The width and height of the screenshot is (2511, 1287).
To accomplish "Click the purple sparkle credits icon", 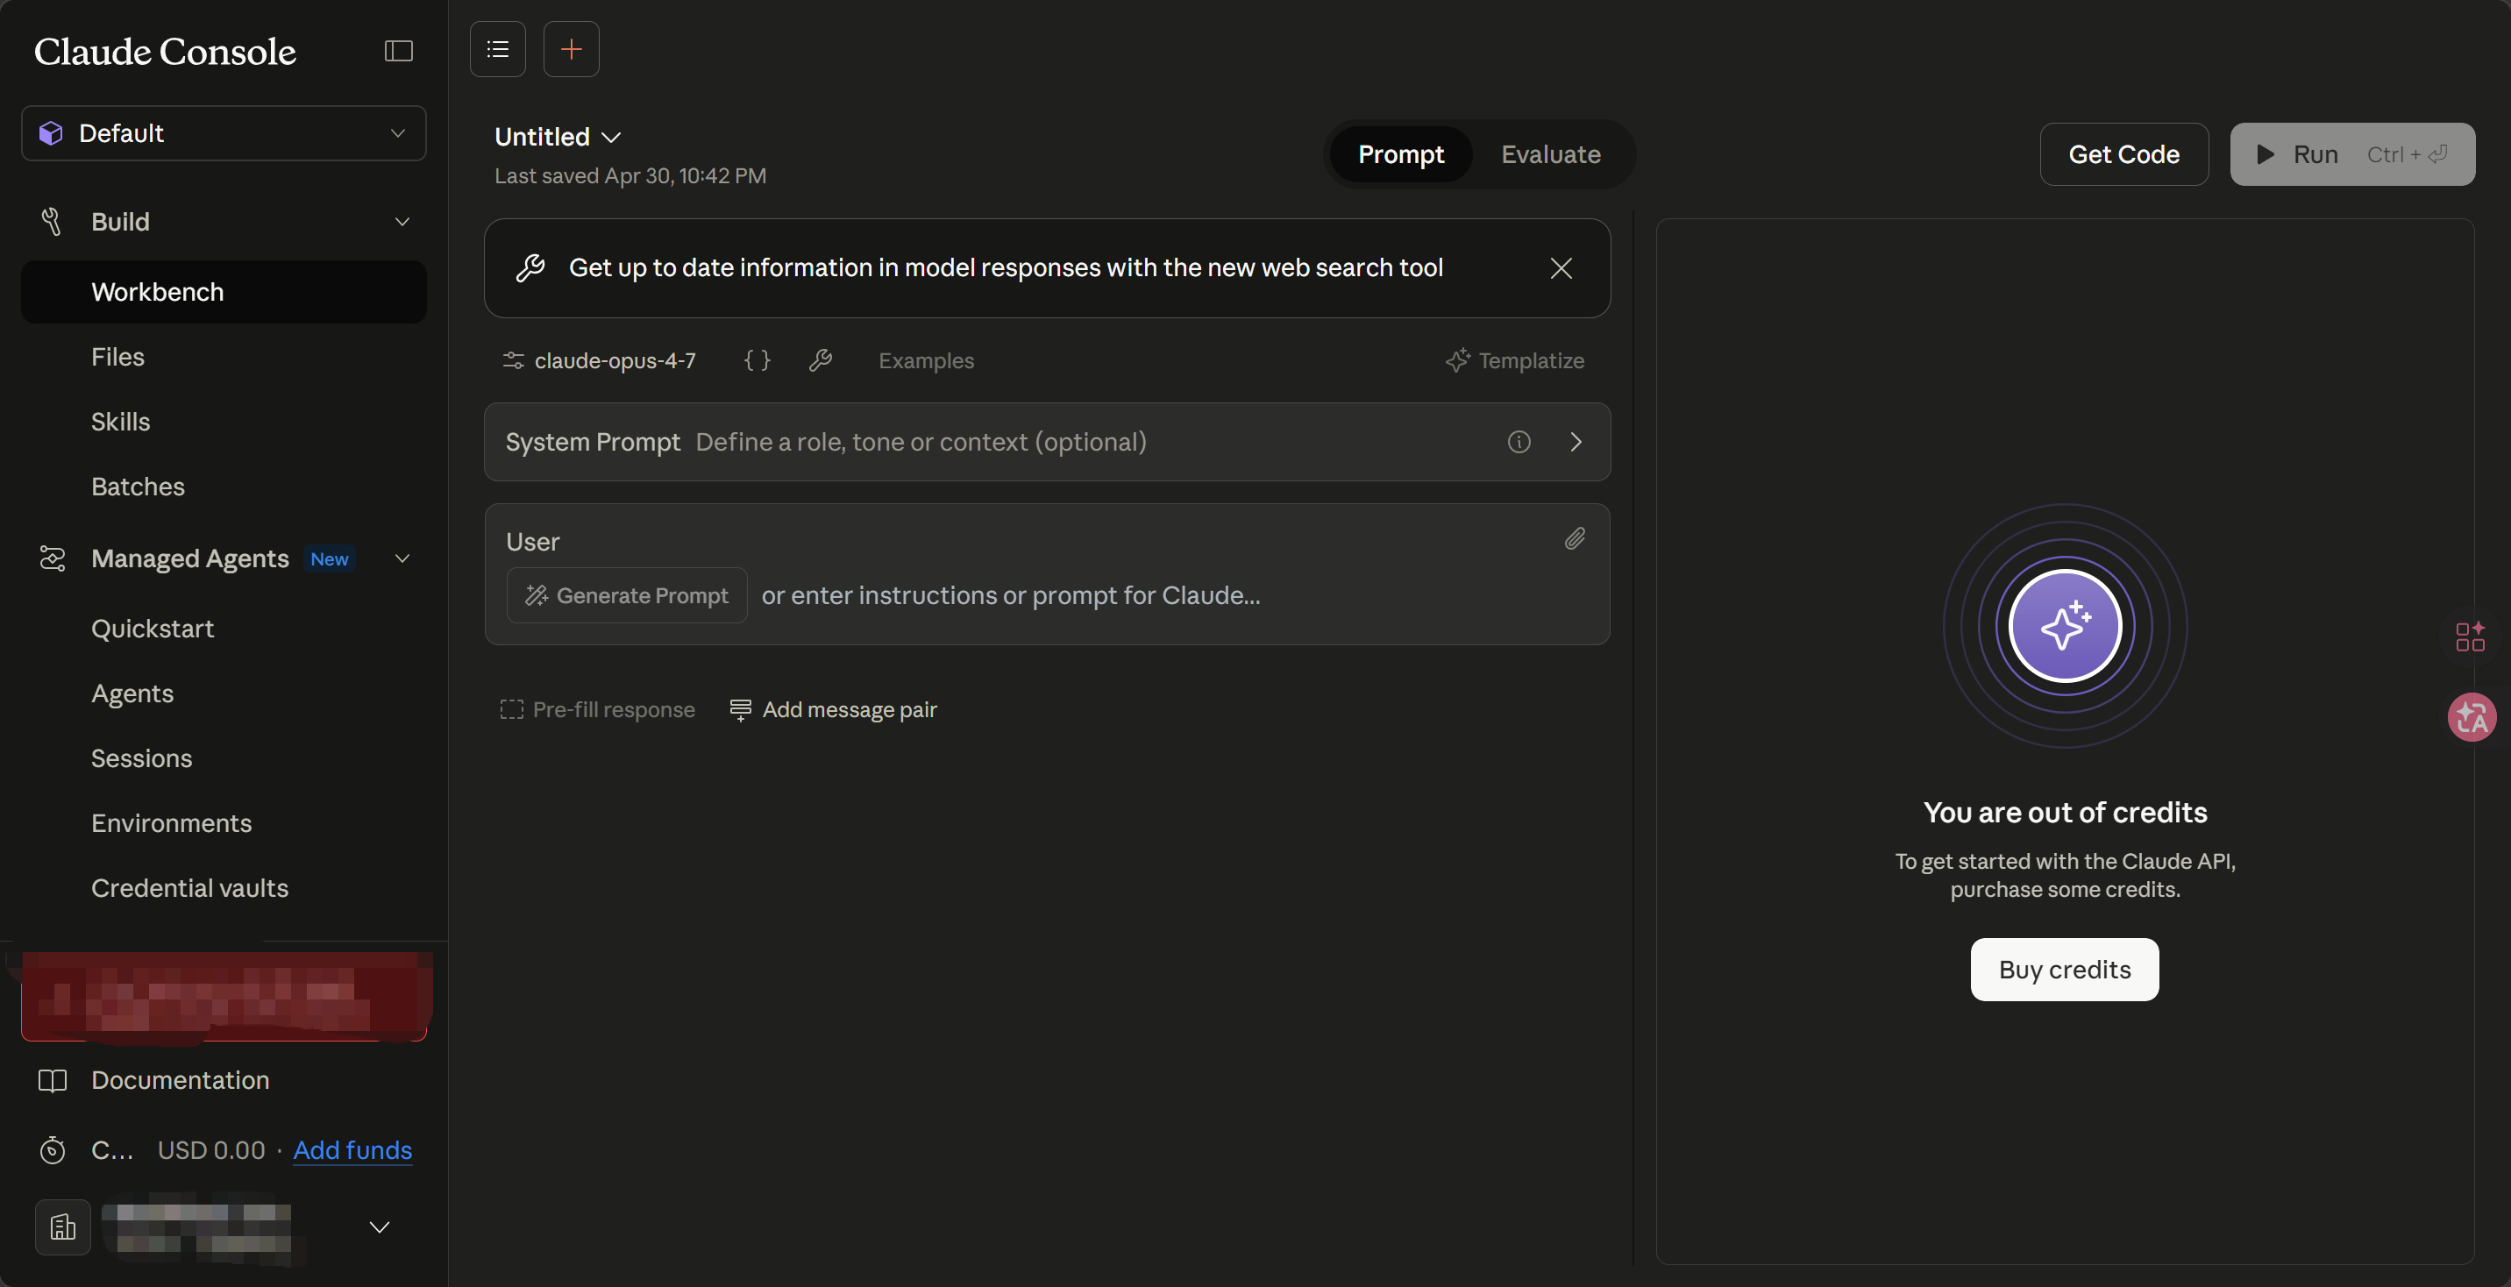I will [2065, 626].
